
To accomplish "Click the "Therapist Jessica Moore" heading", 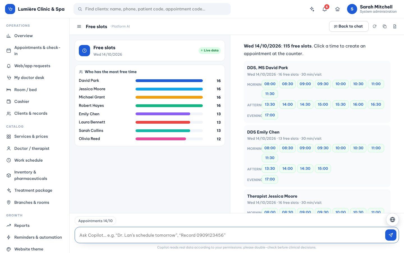I will 272,196.
